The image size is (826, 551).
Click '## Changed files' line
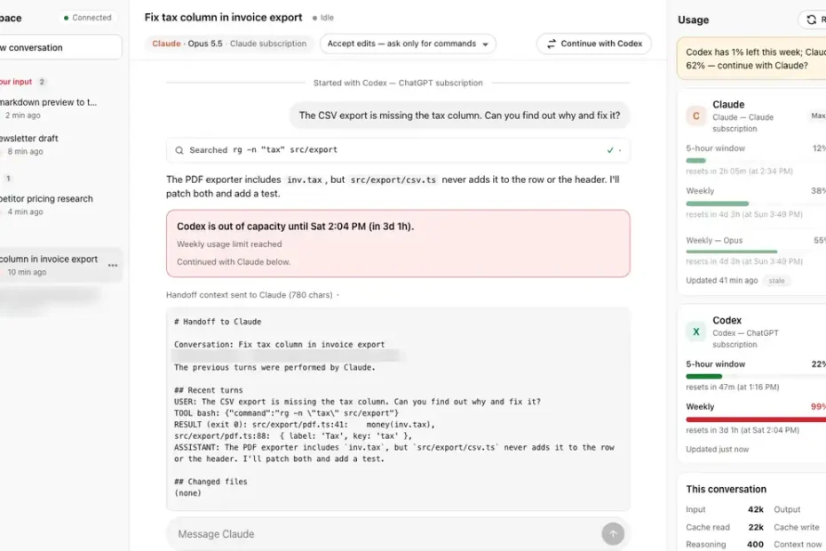(210, 482)
